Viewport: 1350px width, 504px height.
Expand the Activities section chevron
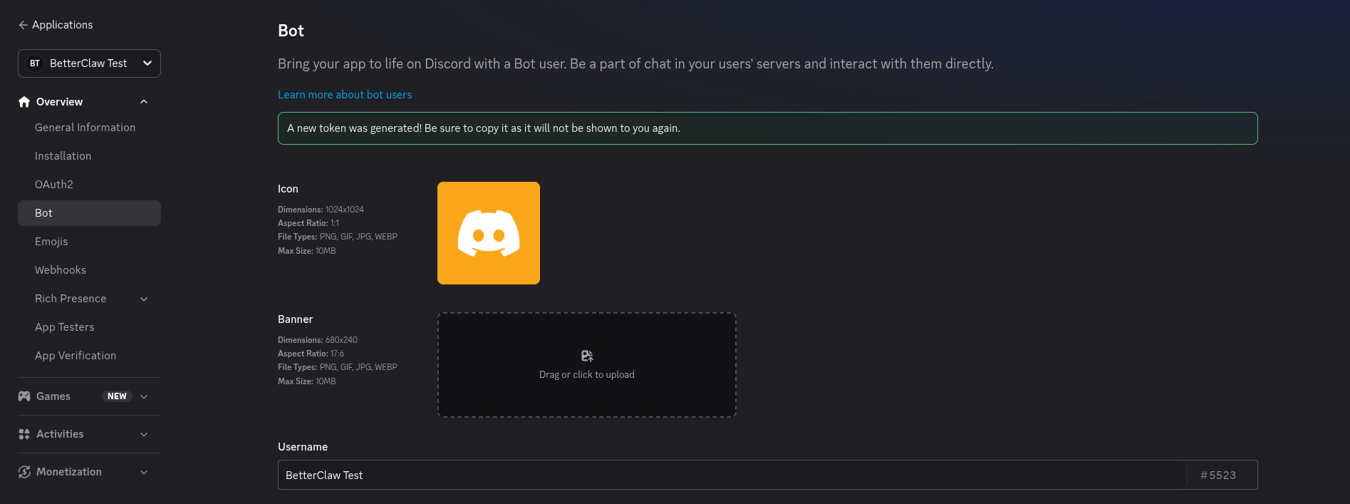tap(144, 434)
